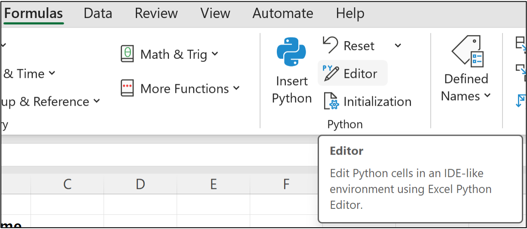Go to the Automate tab
Viewport: 527px width, 229px height.
click(x=282, y=13)
